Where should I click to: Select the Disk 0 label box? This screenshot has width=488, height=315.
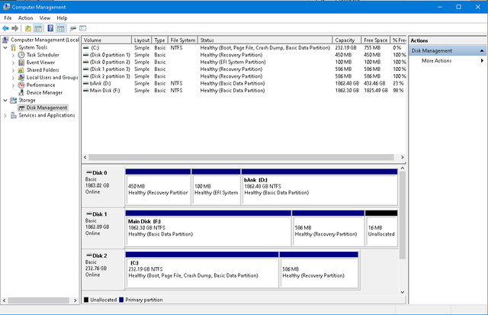pos(103,186)
